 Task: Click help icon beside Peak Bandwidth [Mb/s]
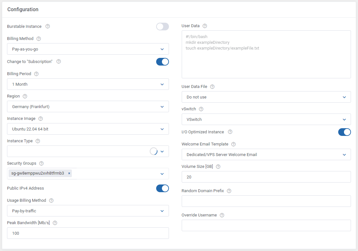[x=55, y=223]
